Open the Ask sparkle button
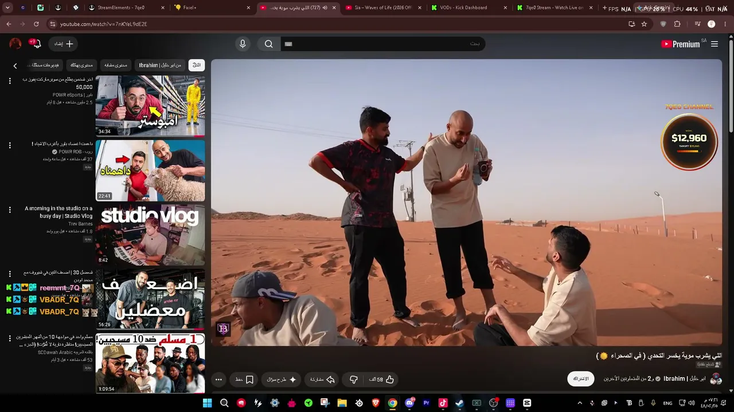This screenshot has width=734, height=412. point(282,379)
